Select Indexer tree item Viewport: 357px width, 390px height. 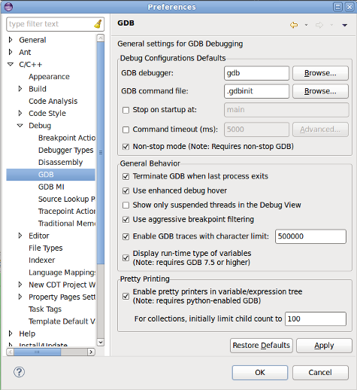pyautogui.click(x=41, y=260)
